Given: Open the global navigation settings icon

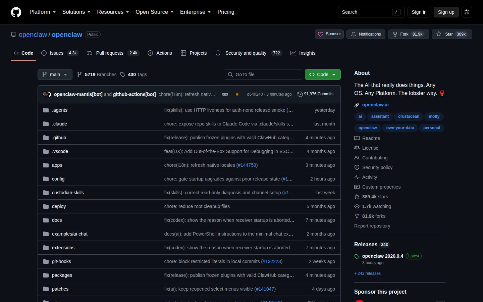Looking at the screenshot, I should coord(467,12).
